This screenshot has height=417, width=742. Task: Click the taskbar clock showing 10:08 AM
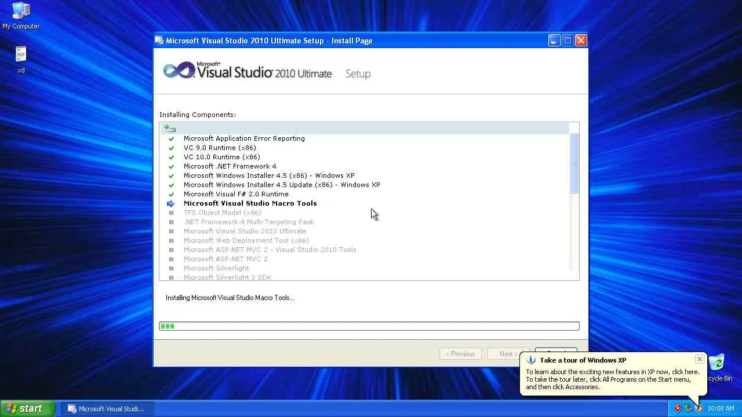click(x=721, y=409)
